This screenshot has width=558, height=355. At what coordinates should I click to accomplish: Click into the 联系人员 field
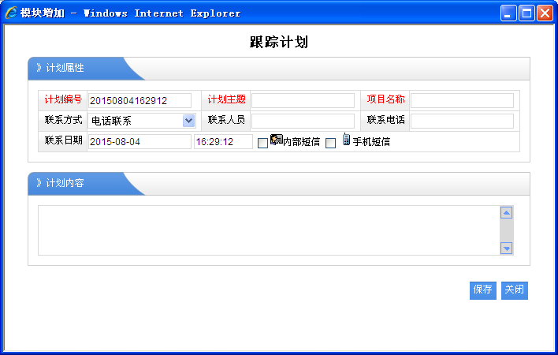coord(303,121)
